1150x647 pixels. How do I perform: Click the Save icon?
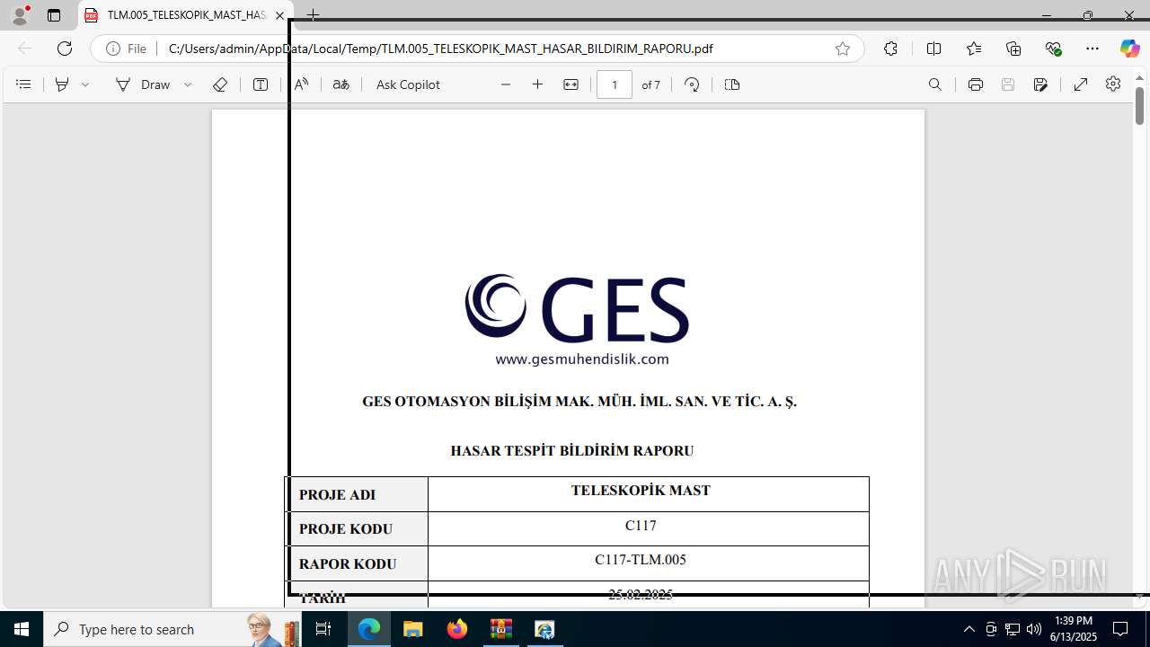click(x=1008, y=84)
